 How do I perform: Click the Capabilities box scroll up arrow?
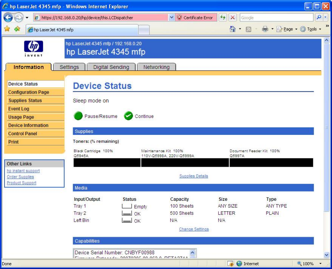192,253
